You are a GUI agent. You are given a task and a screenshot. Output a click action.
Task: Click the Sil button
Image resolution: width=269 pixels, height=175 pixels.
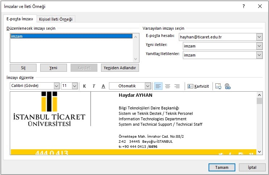tap(23, 68)
